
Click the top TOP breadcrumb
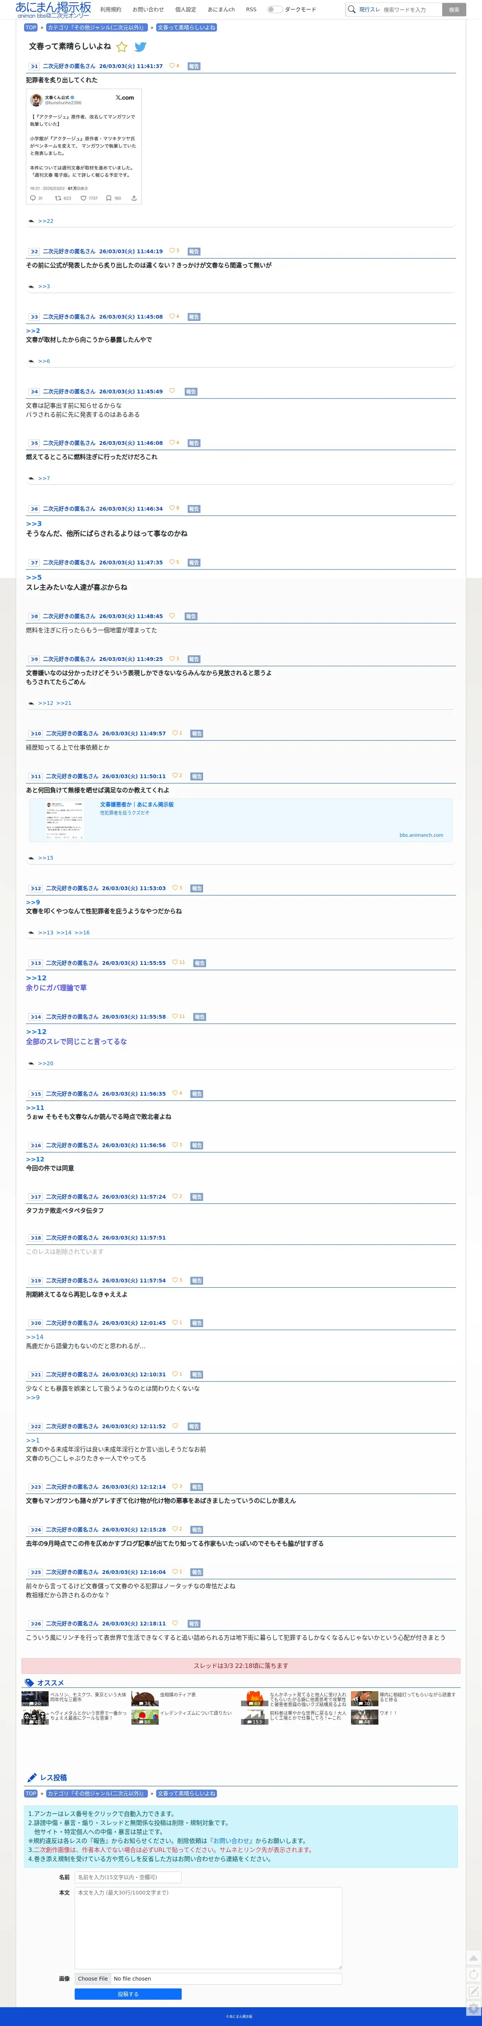31,27
